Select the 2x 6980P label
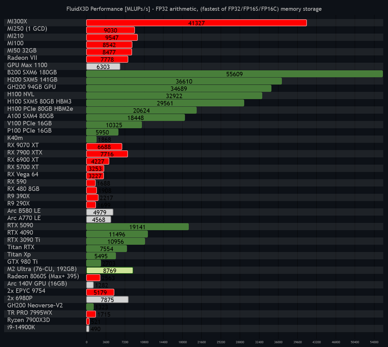Viewport: 388px width, 347px height. pyautogui.click(x=20, y=298)
